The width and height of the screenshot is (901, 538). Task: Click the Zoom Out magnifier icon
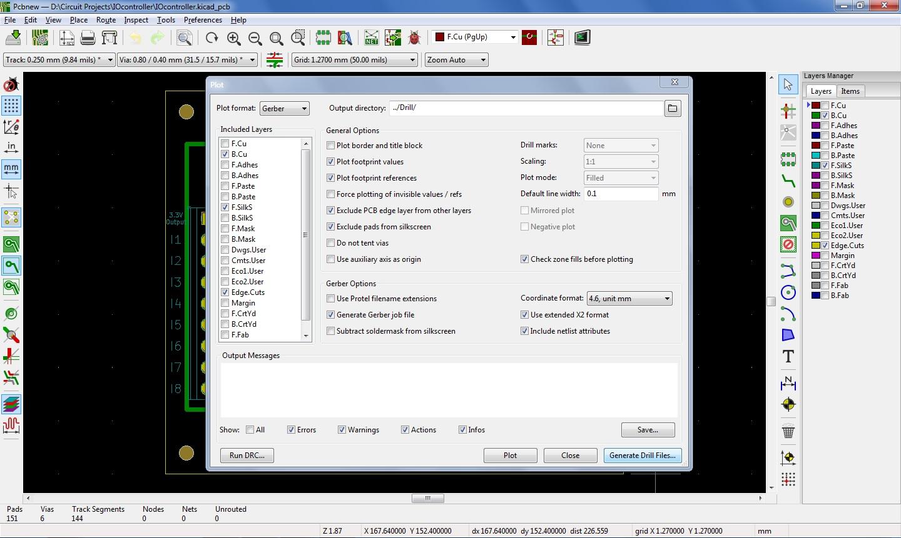point(255,38)
